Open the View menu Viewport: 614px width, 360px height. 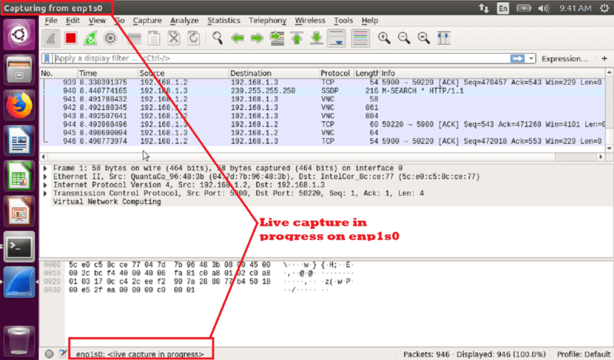point(97,20)
